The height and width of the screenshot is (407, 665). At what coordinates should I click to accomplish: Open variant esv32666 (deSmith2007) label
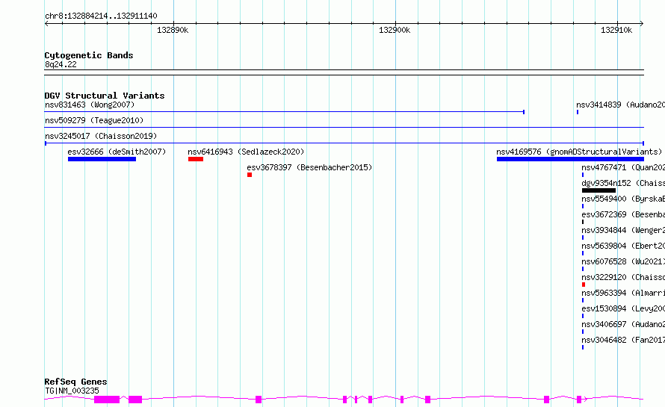point(117,152)
